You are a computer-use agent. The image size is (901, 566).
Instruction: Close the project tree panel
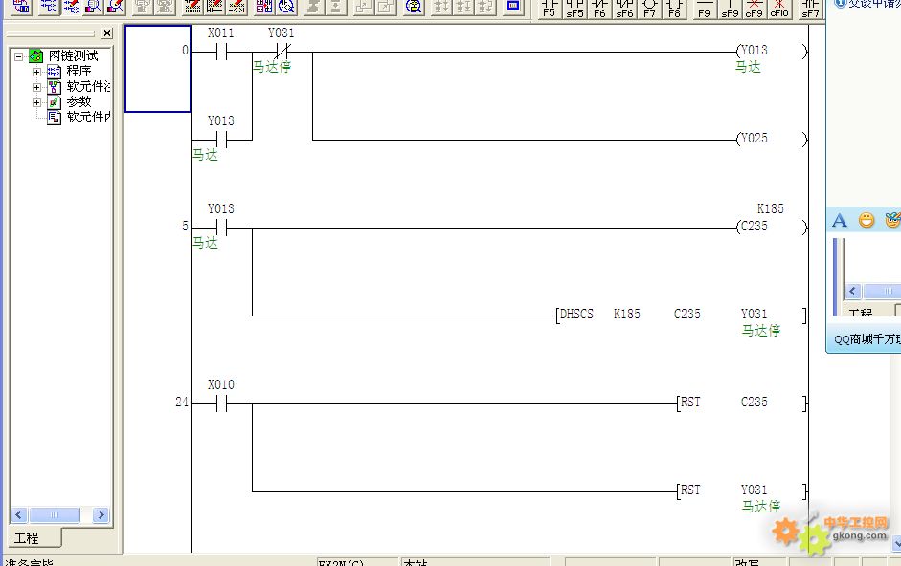click(106, 33)
